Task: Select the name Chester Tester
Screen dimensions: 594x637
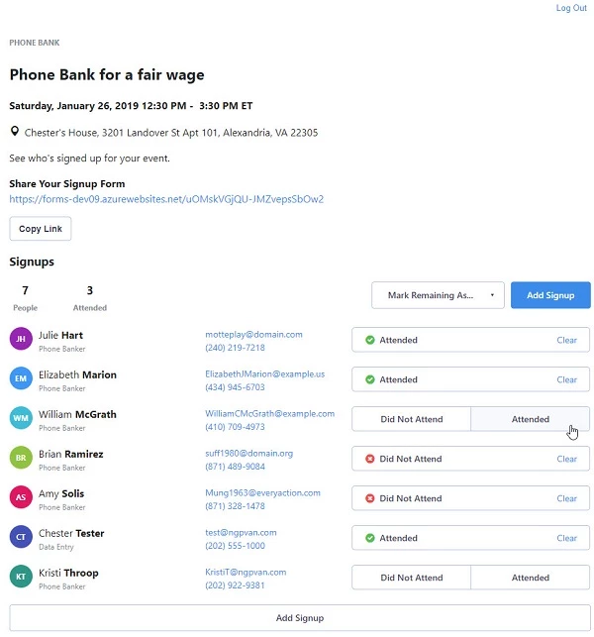Action: pos(71,533)
